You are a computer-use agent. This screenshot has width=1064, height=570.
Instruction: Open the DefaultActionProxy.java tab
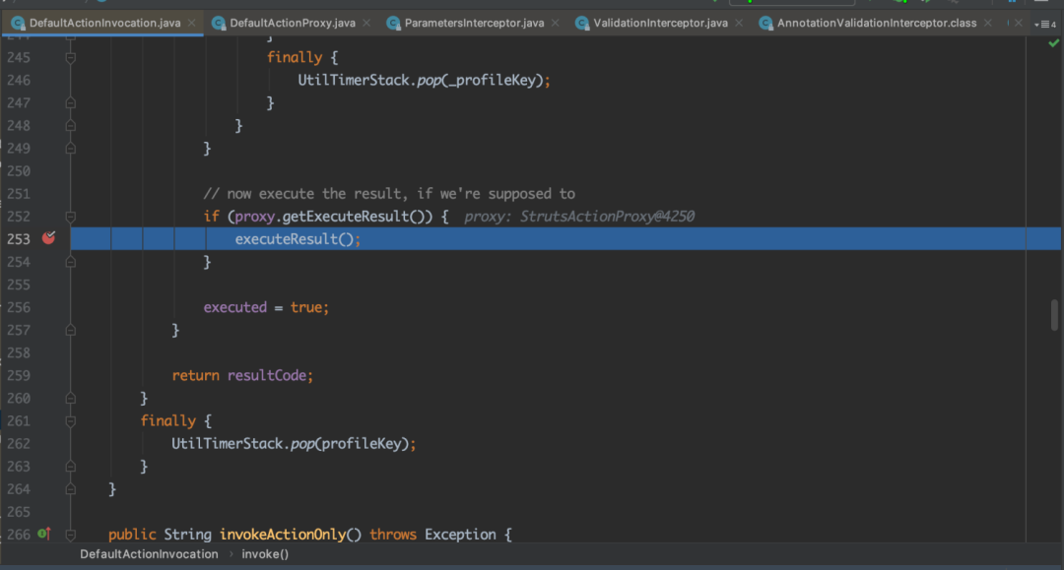(x=293, y=23)
